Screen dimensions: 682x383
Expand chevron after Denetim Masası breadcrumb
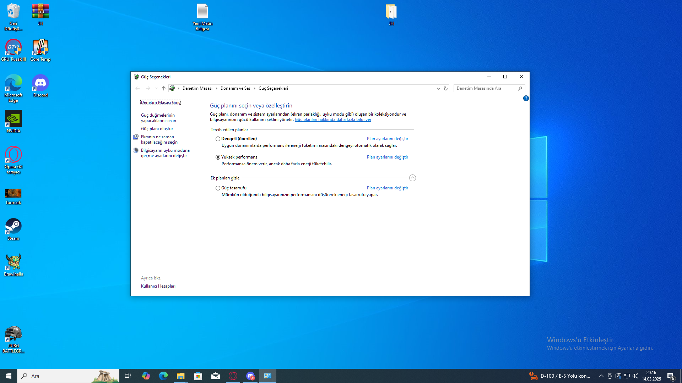[216, 88]
